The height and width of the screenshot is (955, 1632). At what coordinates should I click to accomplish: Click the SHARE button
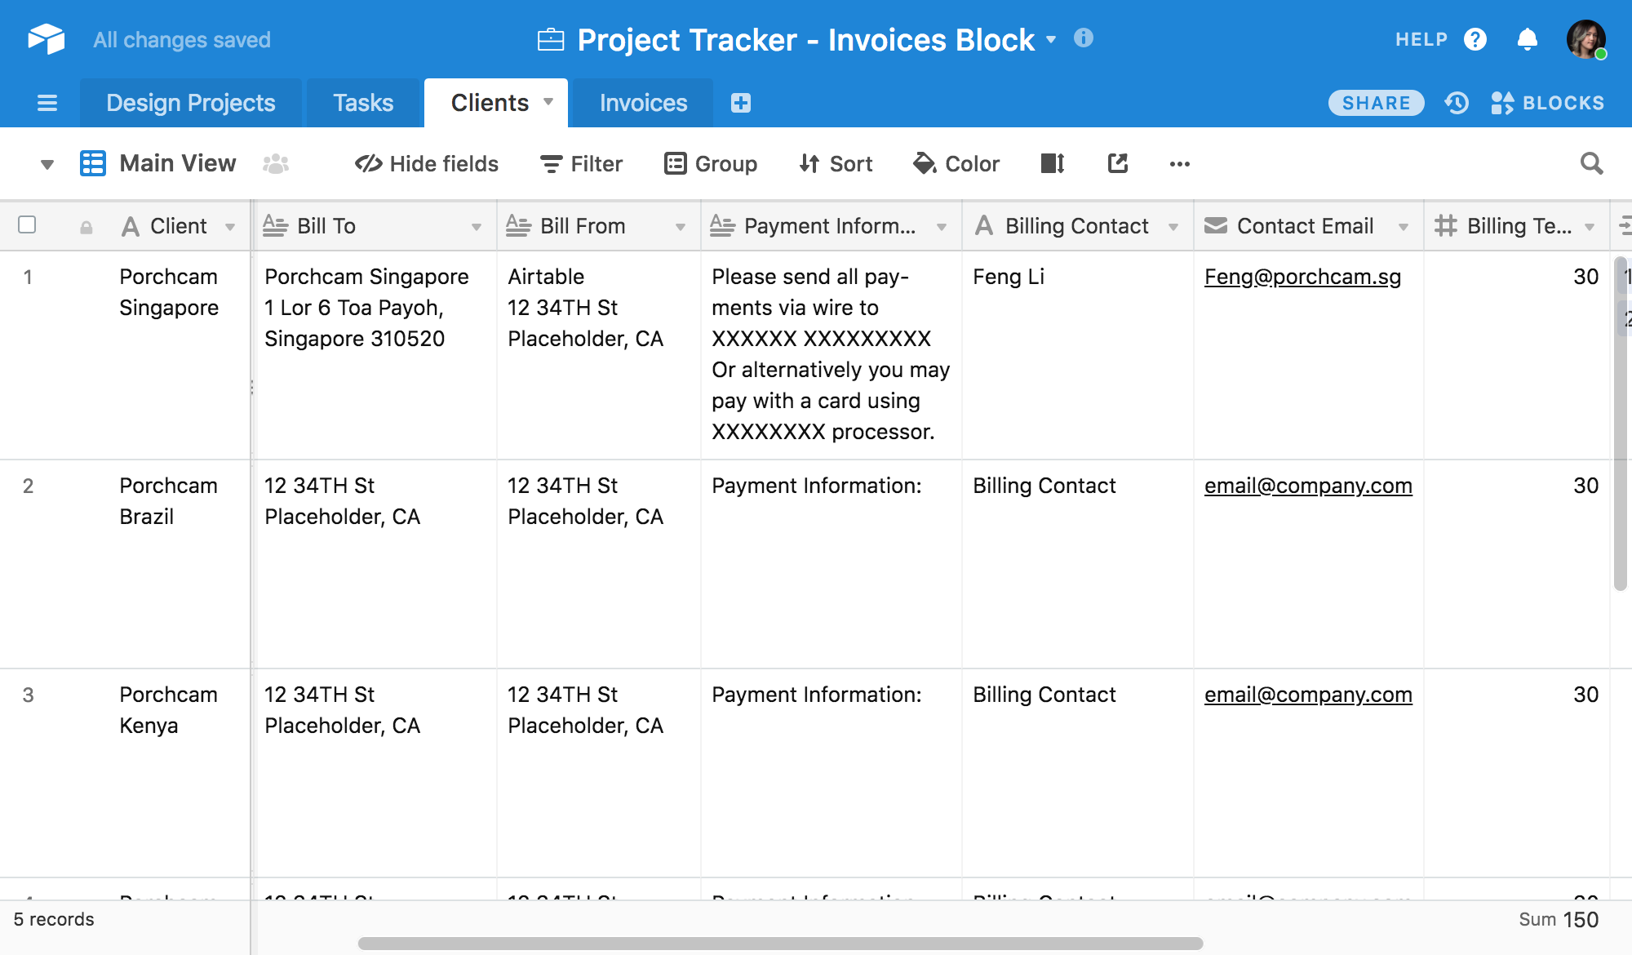tap(1376, 103)
